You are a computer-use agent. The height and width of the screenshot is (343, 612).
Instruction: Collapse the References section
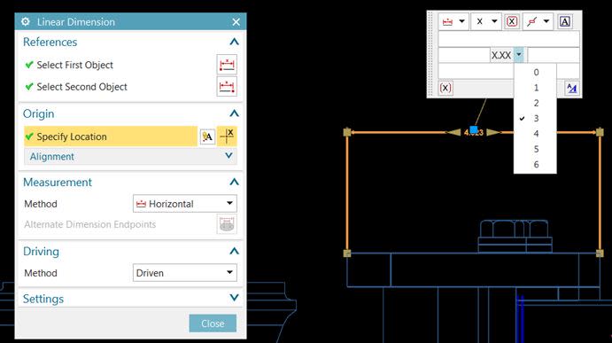coord(234,42)
